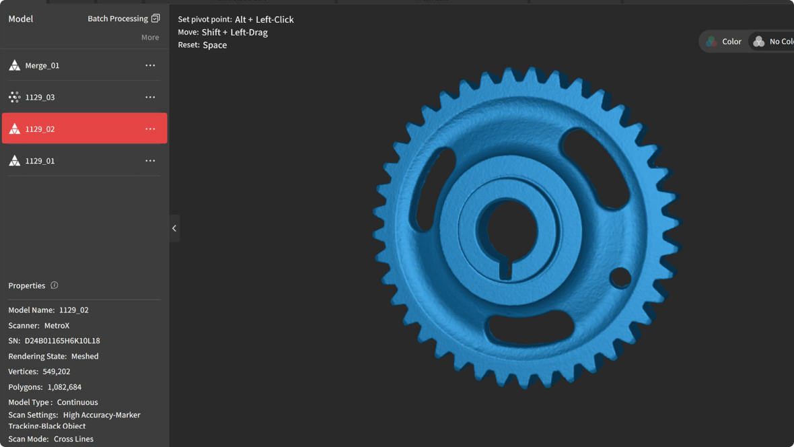
Task: Click the No Color spheres icon
Action: [x=759, y=42]
